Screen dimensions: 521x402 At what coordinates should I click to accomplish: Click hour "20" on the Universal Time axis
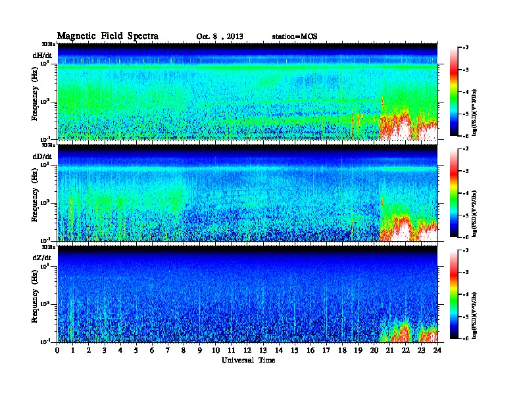point(374,350)
